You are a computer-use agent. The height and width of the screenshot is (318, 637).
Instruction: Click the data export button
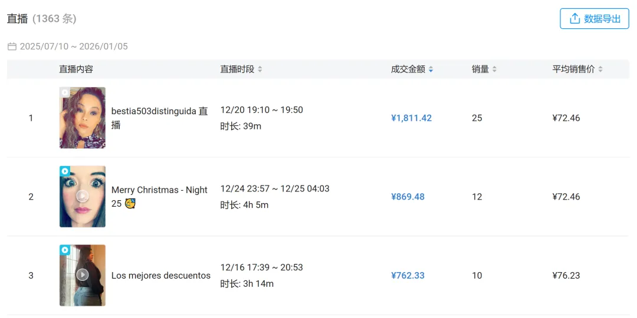point(595,19)
